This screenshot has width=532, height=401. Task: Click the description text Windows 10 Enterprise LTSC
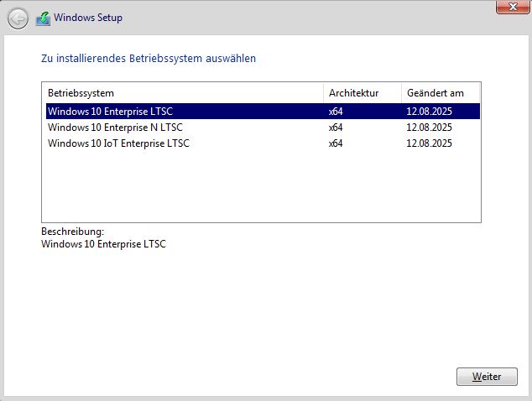point(103,244)
